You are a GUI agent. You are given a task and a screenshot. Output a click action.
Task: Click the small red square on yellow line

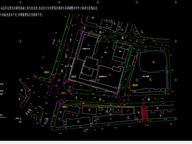118,106
